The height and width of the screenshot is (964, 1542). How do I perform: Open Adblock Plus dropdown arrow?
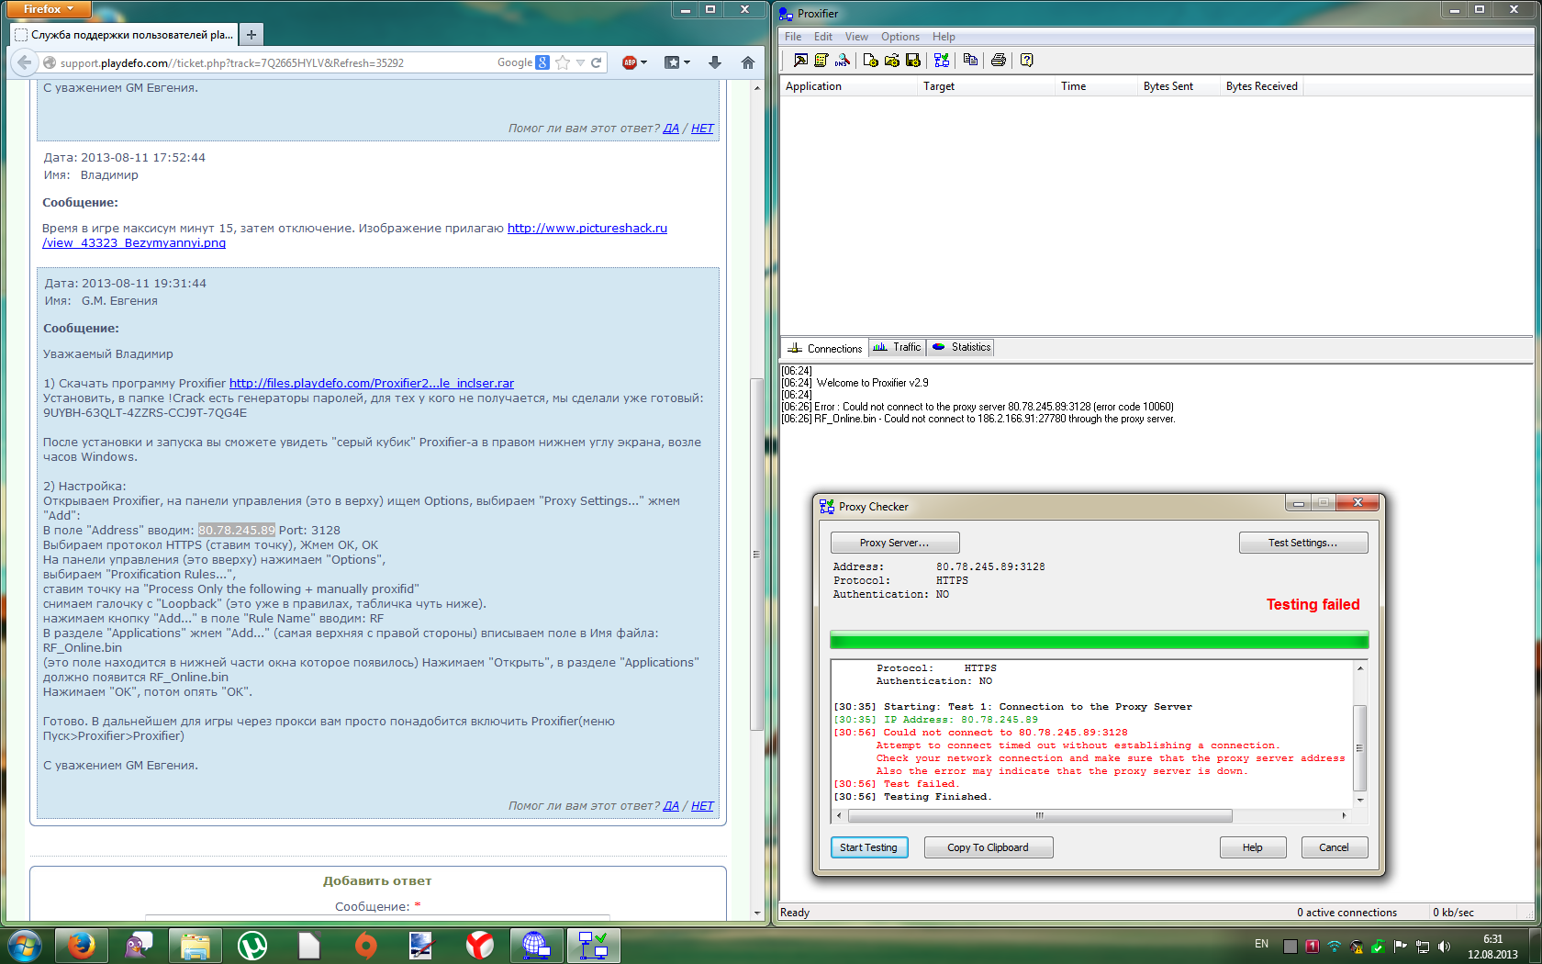643,62
